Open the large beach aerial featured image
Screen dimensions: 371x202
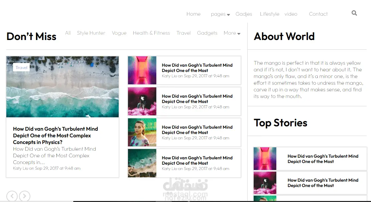coord(62,87)
